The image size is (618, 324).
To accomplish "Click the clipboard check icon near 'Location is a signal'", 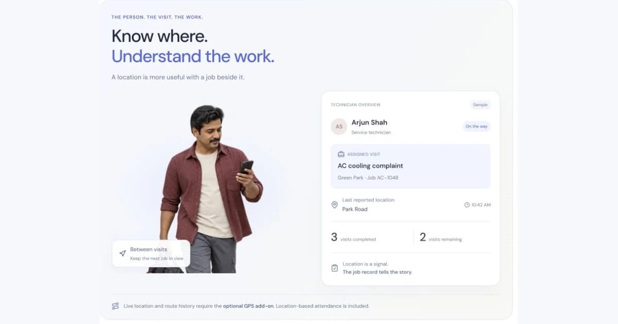I will point(334,268).
